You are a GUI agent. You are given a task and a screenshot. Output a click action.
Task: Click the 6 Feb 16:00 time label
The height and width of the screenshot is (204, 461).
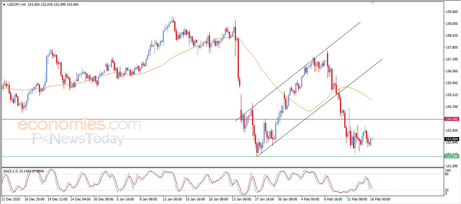click(x=334, y=199)
